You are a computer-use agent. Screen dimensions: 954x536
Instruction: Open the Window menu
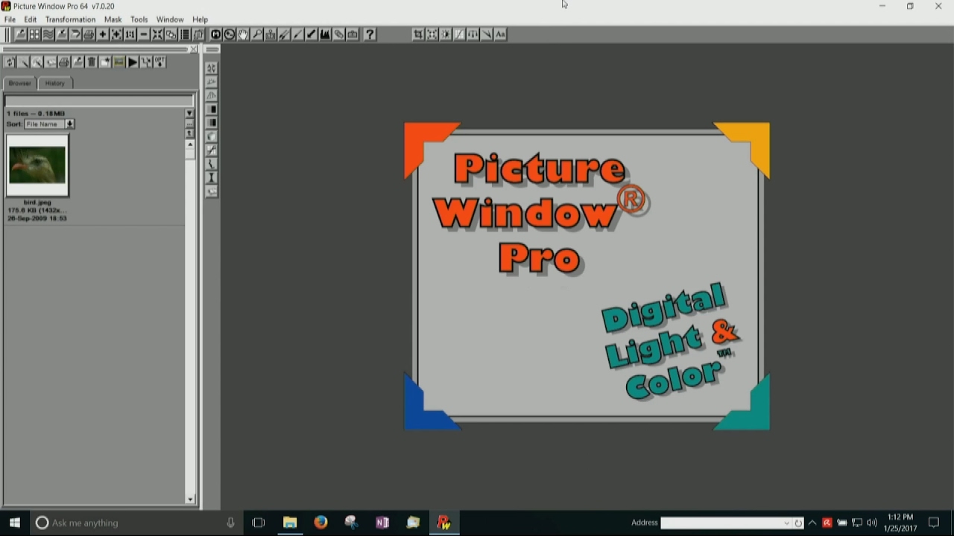(x=170, y=19)
